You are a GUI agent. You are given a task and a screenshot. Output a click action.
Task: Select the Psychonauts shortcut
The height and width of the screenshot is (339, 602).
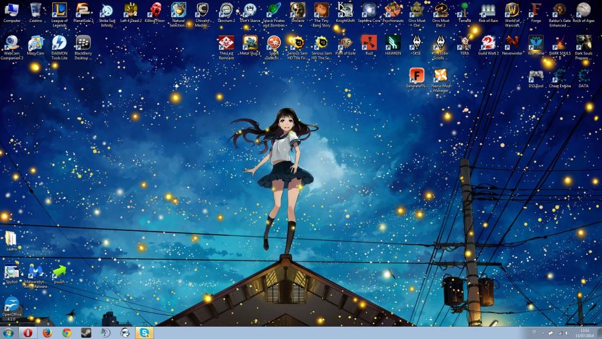click(x=393, y=13)
